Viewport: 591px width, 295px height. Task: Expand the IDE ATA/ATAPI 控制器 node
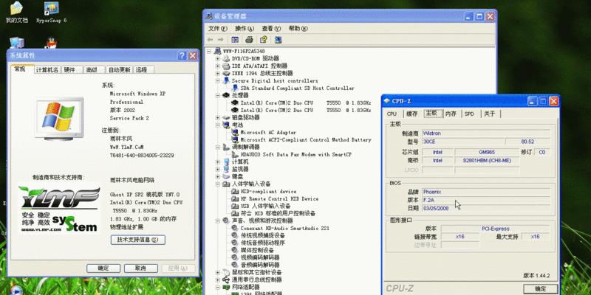pyautogui.click(x=217, y=66)
